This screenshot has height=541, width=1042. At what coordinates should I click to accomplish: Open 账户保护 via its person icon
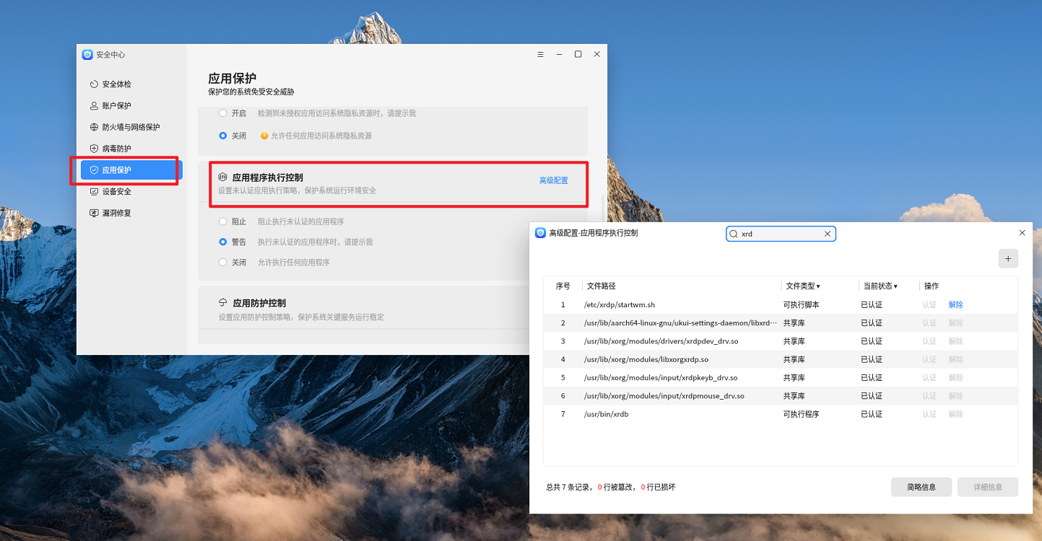pyautogui.click(x=94, y=106)
